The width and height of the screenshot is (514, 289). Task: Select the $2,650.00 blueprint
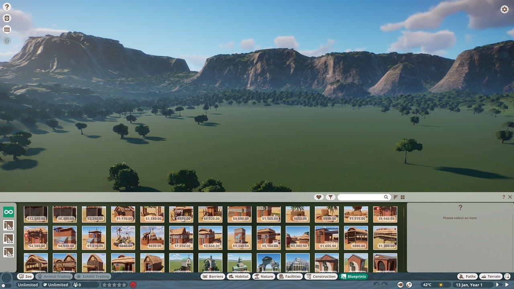point(210,238)
